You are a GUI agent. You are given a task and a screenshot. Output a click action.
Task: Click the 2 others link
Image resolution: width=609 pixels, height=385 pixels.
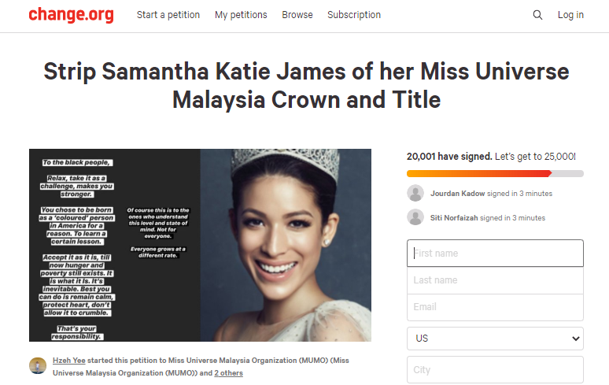click(x=228, y=373)
